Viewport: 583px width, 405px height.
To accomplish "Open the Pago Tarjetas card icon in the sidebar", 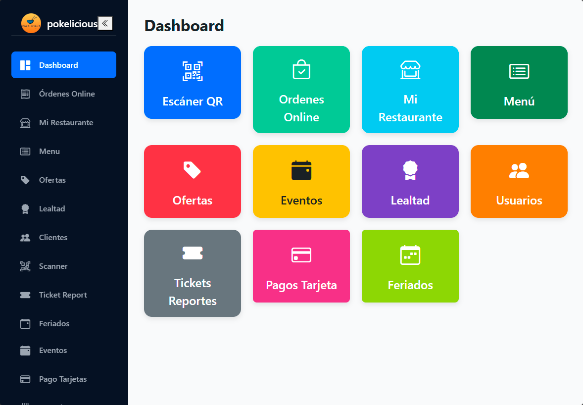I will [25, 379].
